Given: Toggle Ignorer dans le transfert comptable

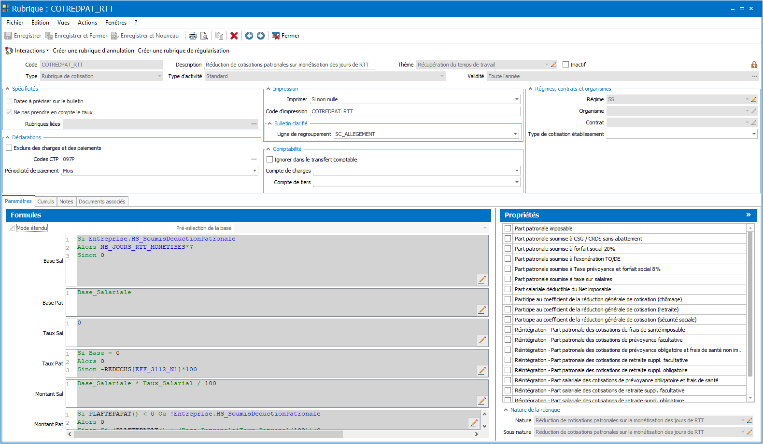Looking at the screenshot, I should (x=270, y=160).
